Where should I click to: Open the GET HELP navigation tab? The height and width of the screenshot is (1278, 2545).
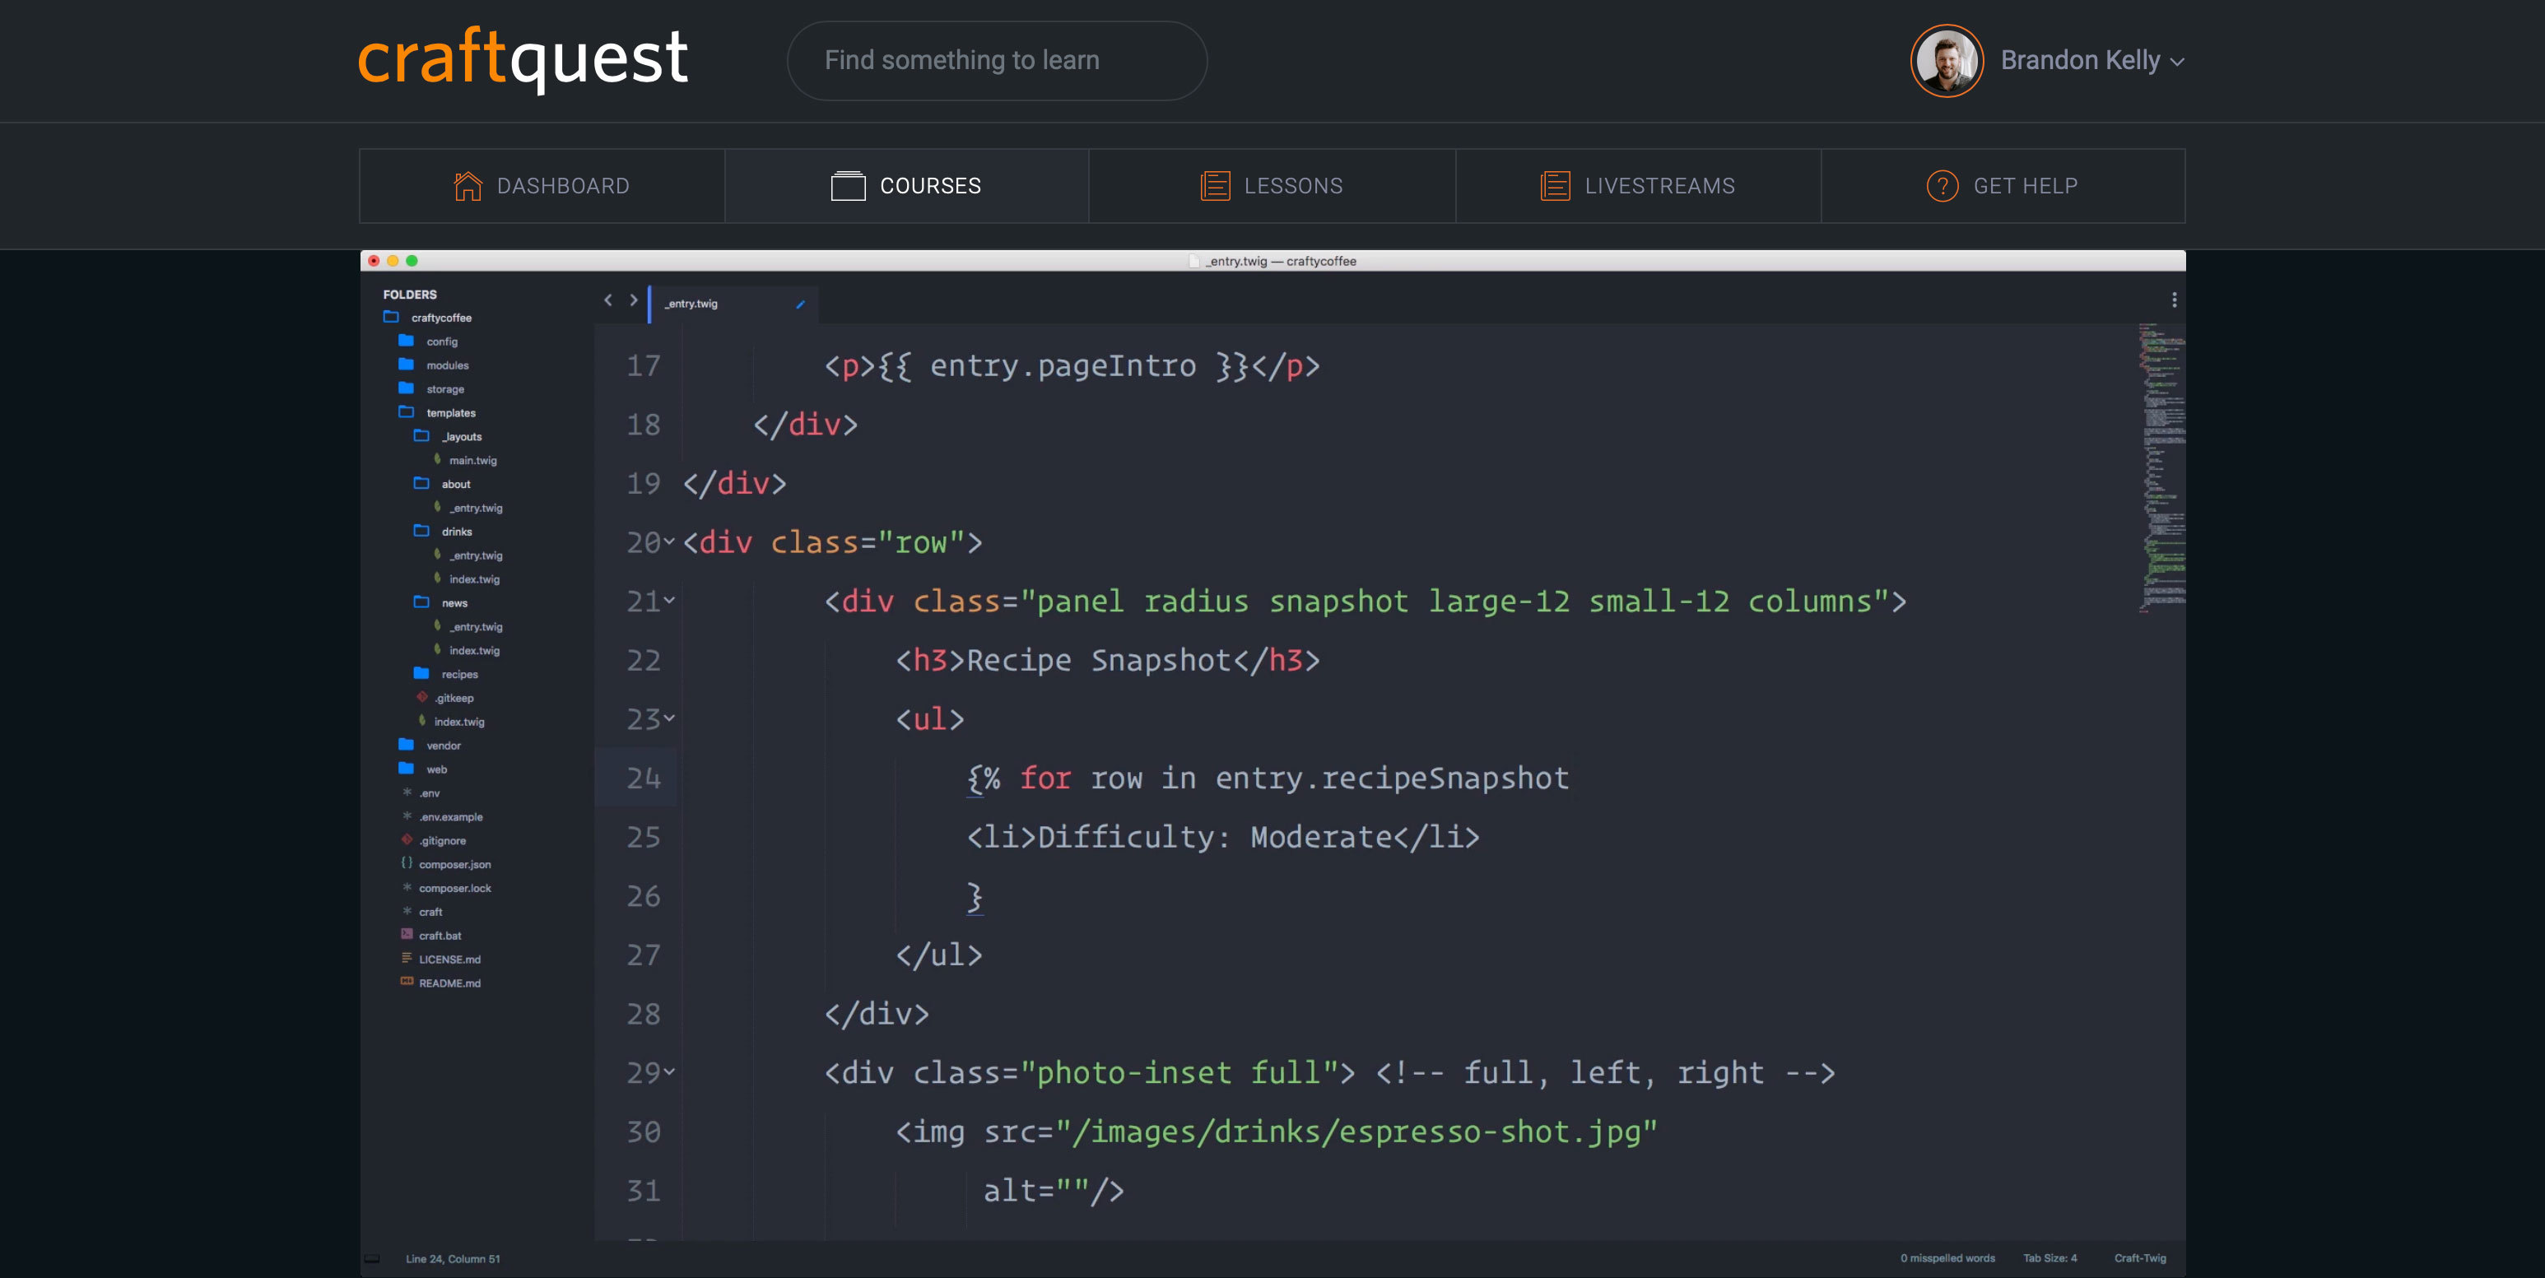tap(2003, 186)
